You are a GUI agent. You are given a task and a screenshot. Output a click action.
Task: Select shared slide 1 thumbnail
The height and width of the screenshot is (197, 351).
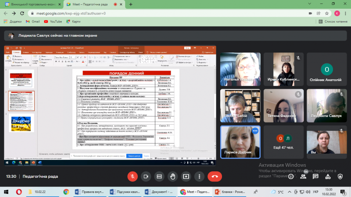(x=21, y=79)
